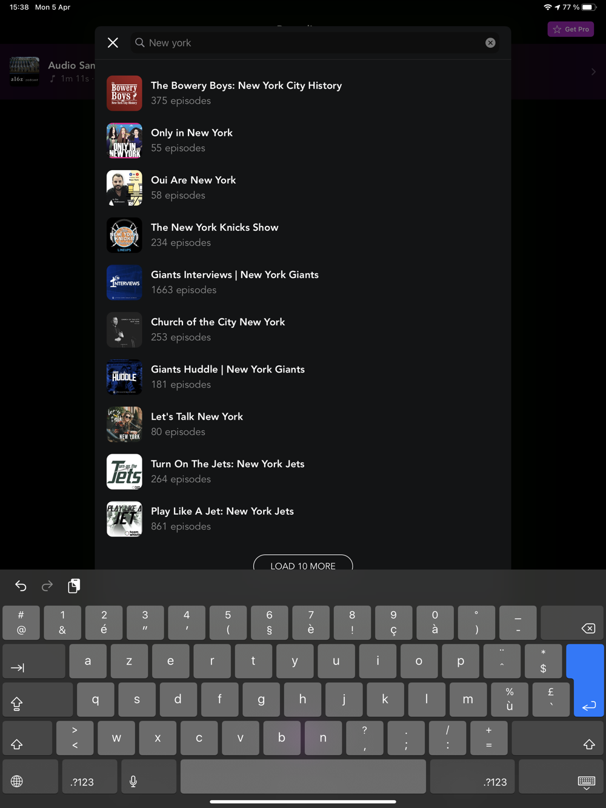Open Giants Interviews artwork
Image resolution: width=606 pixels, height=808 pixels.
click(x=124, y=282)
